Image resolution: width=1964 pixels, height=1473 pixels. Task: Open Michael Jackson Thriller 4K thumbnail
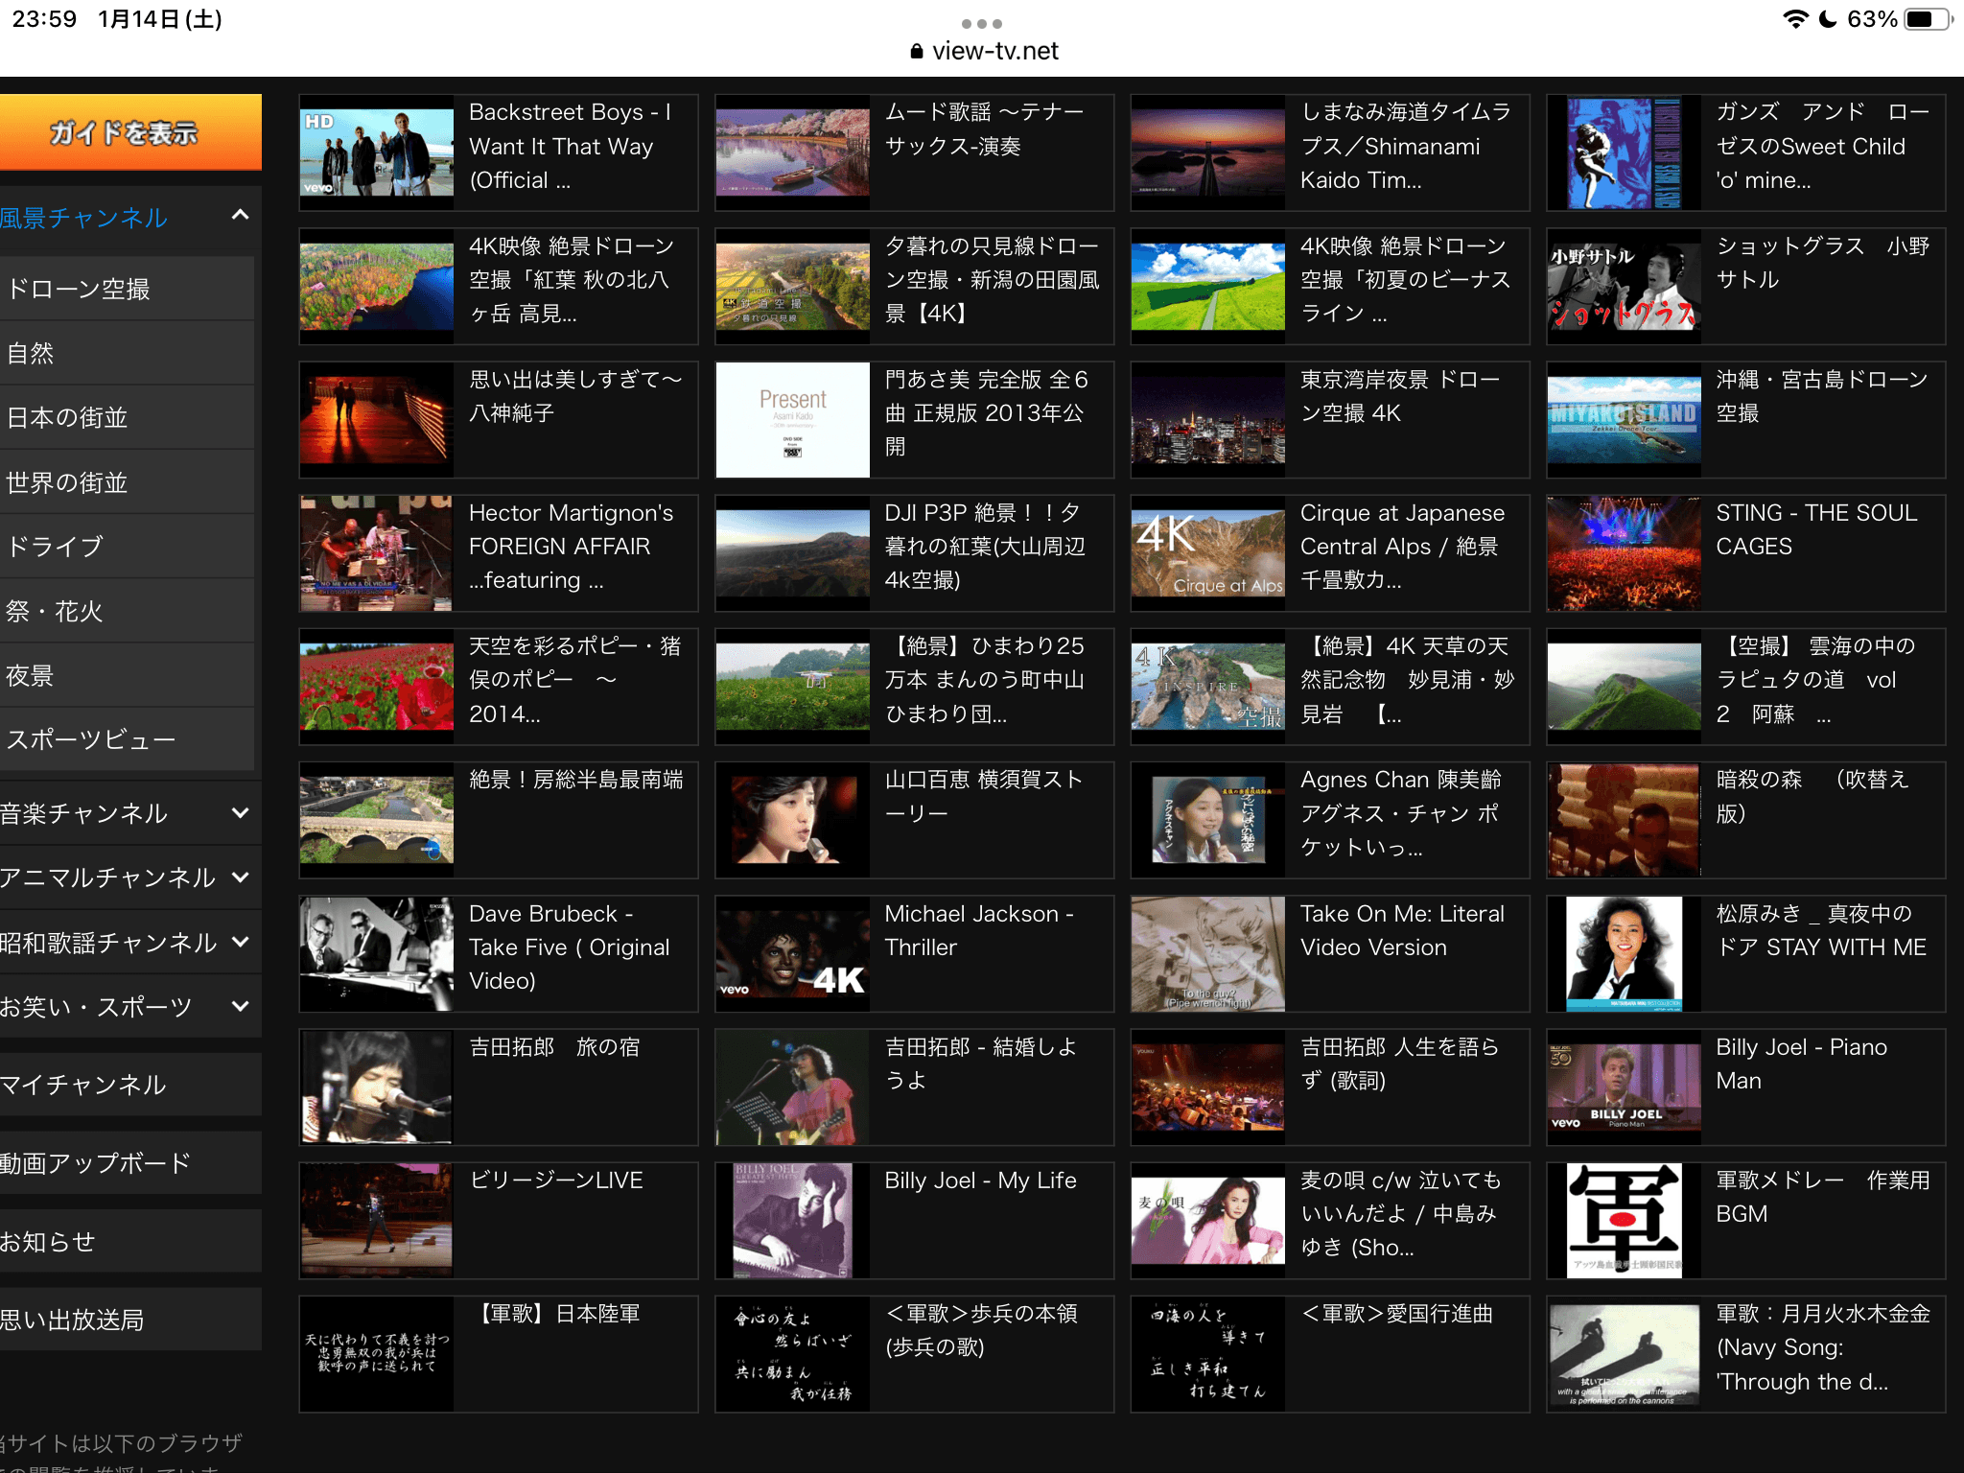pos(792,954)
